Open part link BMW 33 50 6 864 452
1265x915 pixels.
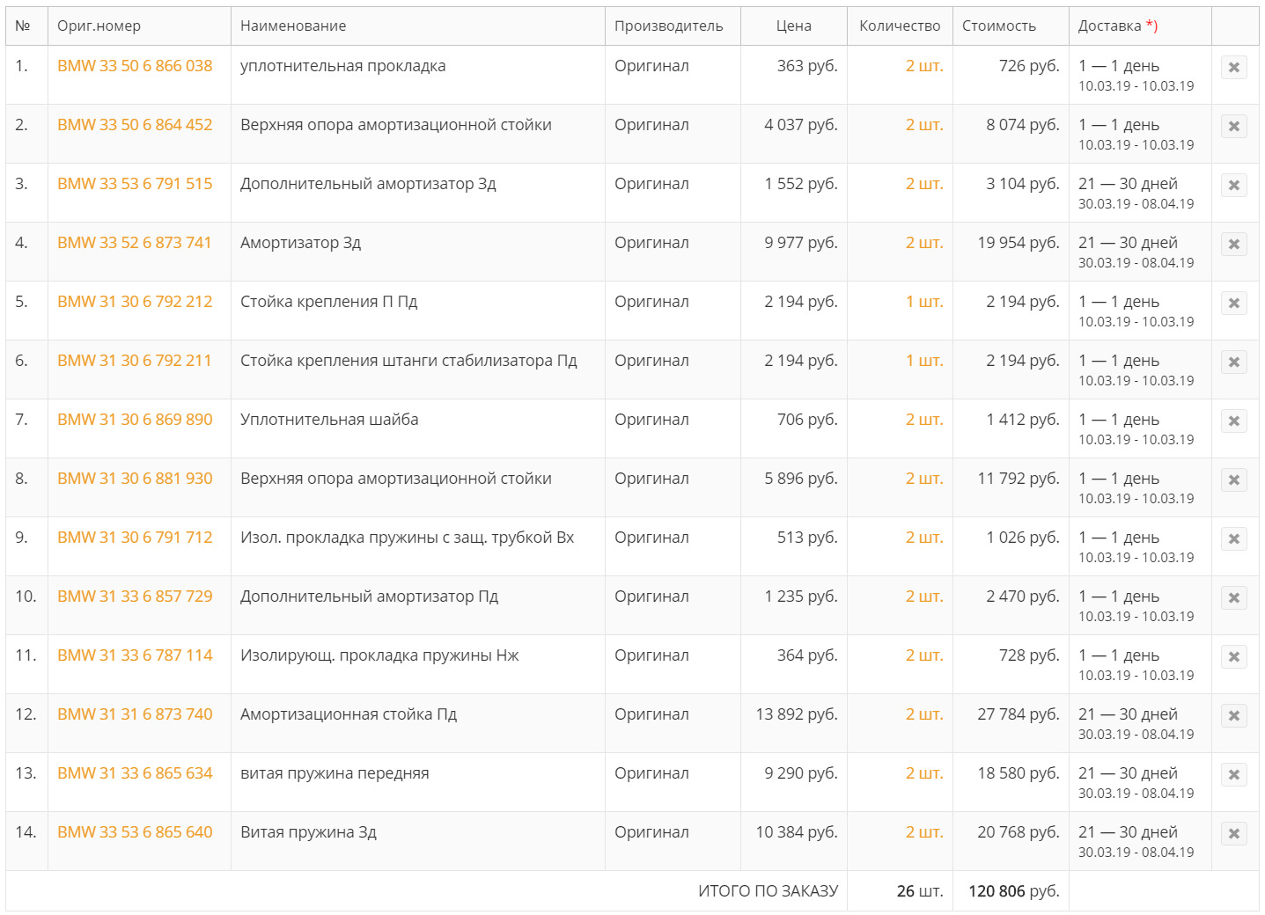click(x=135, y=125)
